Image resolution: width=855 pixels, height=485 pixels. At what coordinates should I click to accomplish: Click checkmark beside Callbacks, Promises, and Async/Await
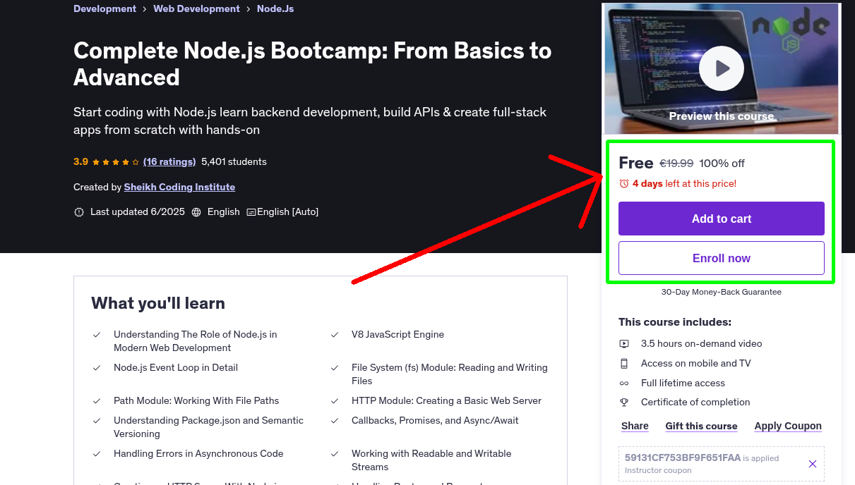[335, 421]
